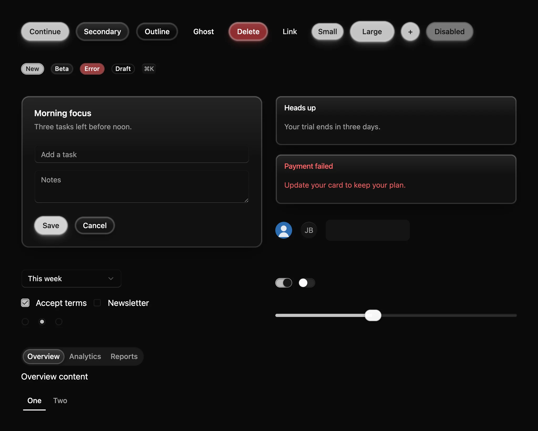
Task: Click the Small button
Action: [x=328, y=32]
